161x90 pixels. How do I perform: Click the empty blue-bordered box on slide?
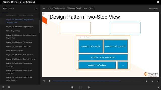(125, 28)
